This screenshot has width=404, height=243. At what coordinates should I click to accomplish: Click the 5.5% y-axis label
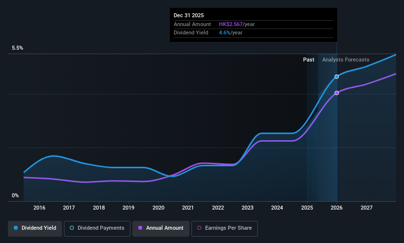17,48
